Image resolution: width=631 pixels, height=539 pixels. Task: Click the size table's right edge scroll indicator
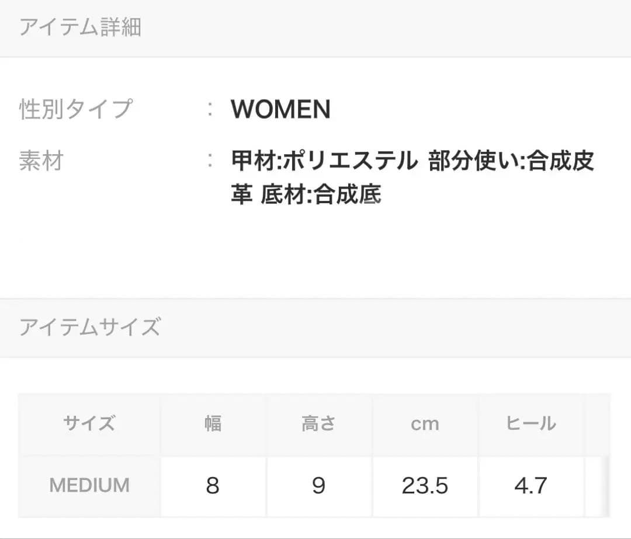click(x=606, y=485)
